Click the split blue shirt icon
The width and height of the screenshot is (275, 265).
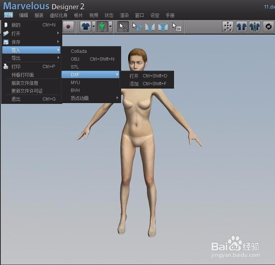[241, 27]
